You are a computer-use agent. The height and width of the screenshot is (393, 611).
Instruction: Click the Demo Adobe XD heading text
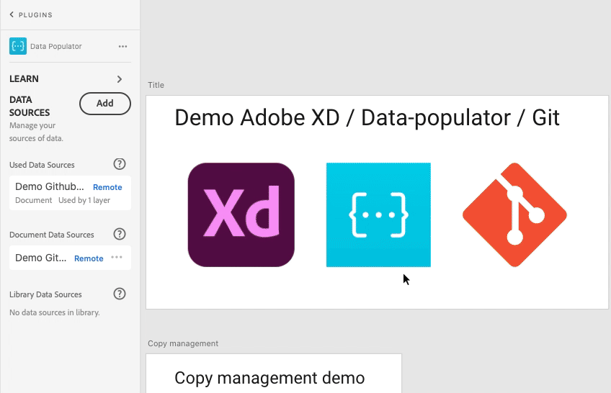click(367, 118)
